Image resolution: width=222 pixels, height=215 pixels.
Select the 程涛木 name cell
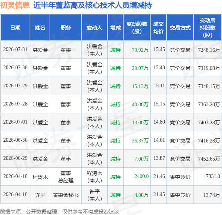(x=40, y=177)
